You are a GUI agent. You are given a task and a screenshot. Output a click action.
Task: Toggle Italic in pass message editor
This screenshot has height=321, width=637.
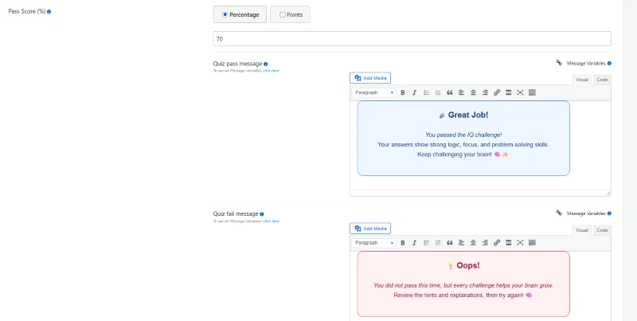(414, 92)
